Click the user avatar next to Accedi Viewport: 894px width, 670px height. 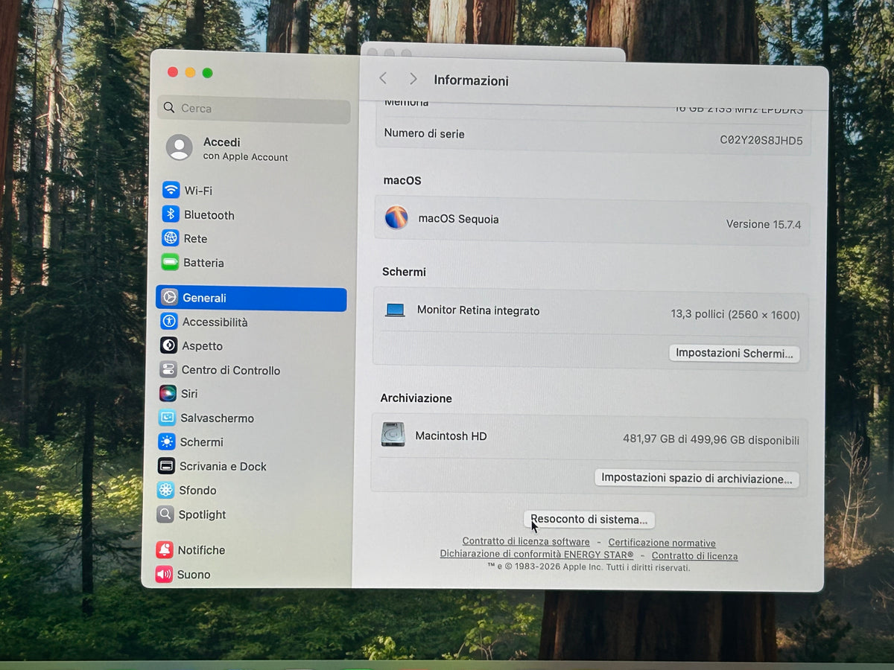click(x=180, y=147)
